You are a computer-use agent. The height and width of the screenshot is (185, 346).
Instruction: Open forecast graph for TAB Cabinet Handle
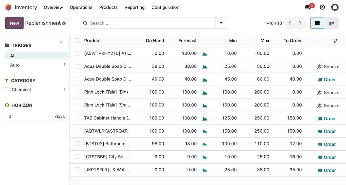pos(205,119)
